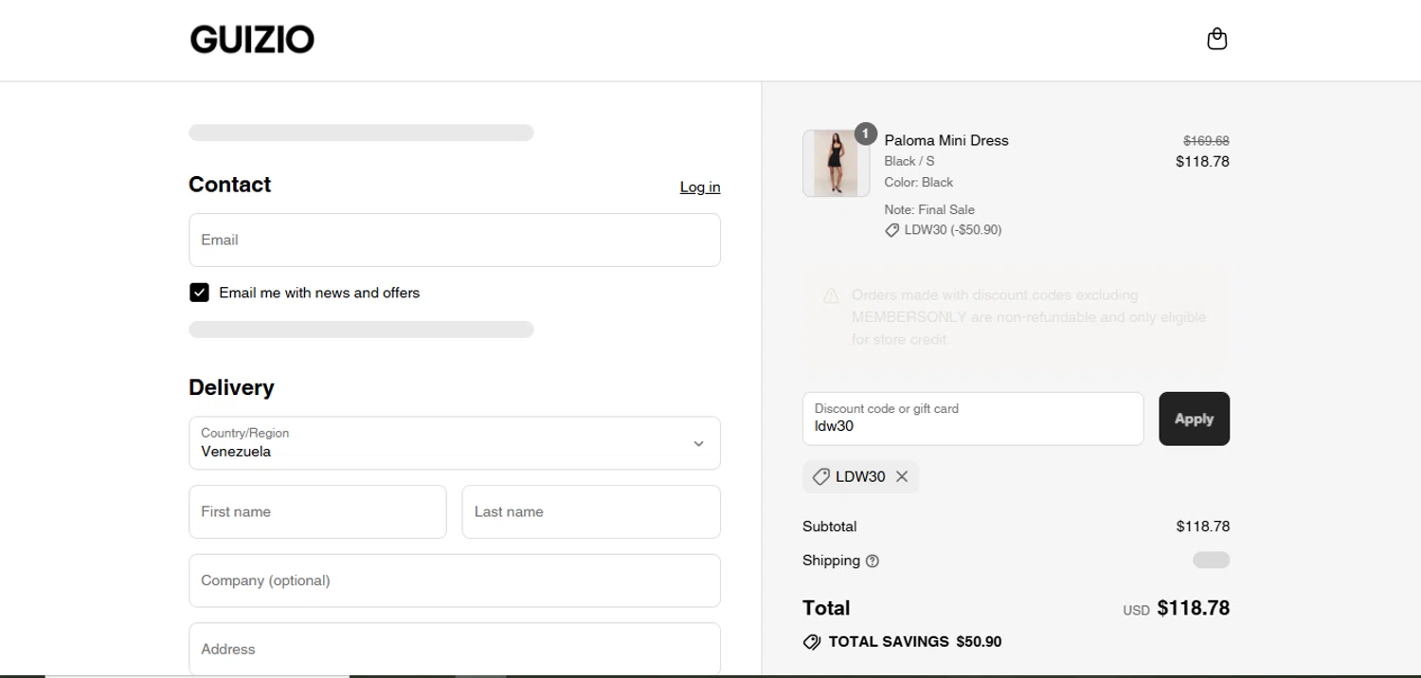
Task: Click the Note: Final Sale text
Action: [929, 209]
